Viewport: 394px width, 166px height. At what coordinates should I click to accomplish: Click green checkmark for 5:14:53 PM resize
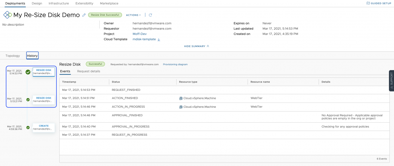pyautogui.click(x=28, y=72)
